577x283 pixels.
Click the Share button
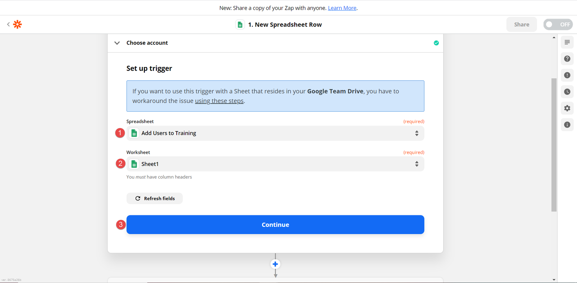pos(521,24)
